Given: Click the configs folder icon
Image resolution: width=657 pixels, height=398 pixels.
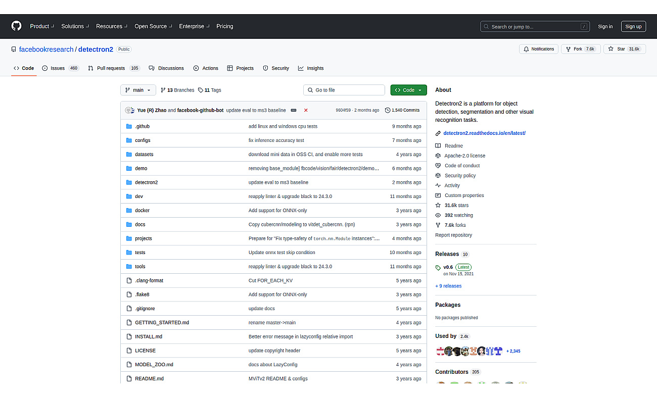Looking at the screenshot, I should (129, 140).
